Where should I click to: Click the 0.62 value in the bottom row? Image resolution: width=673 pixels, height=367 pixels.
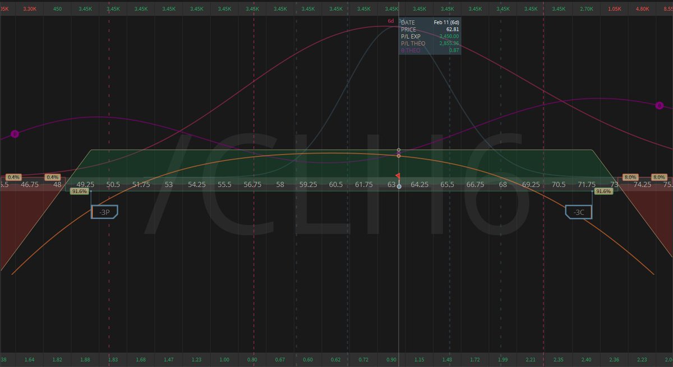coord(336,359)
